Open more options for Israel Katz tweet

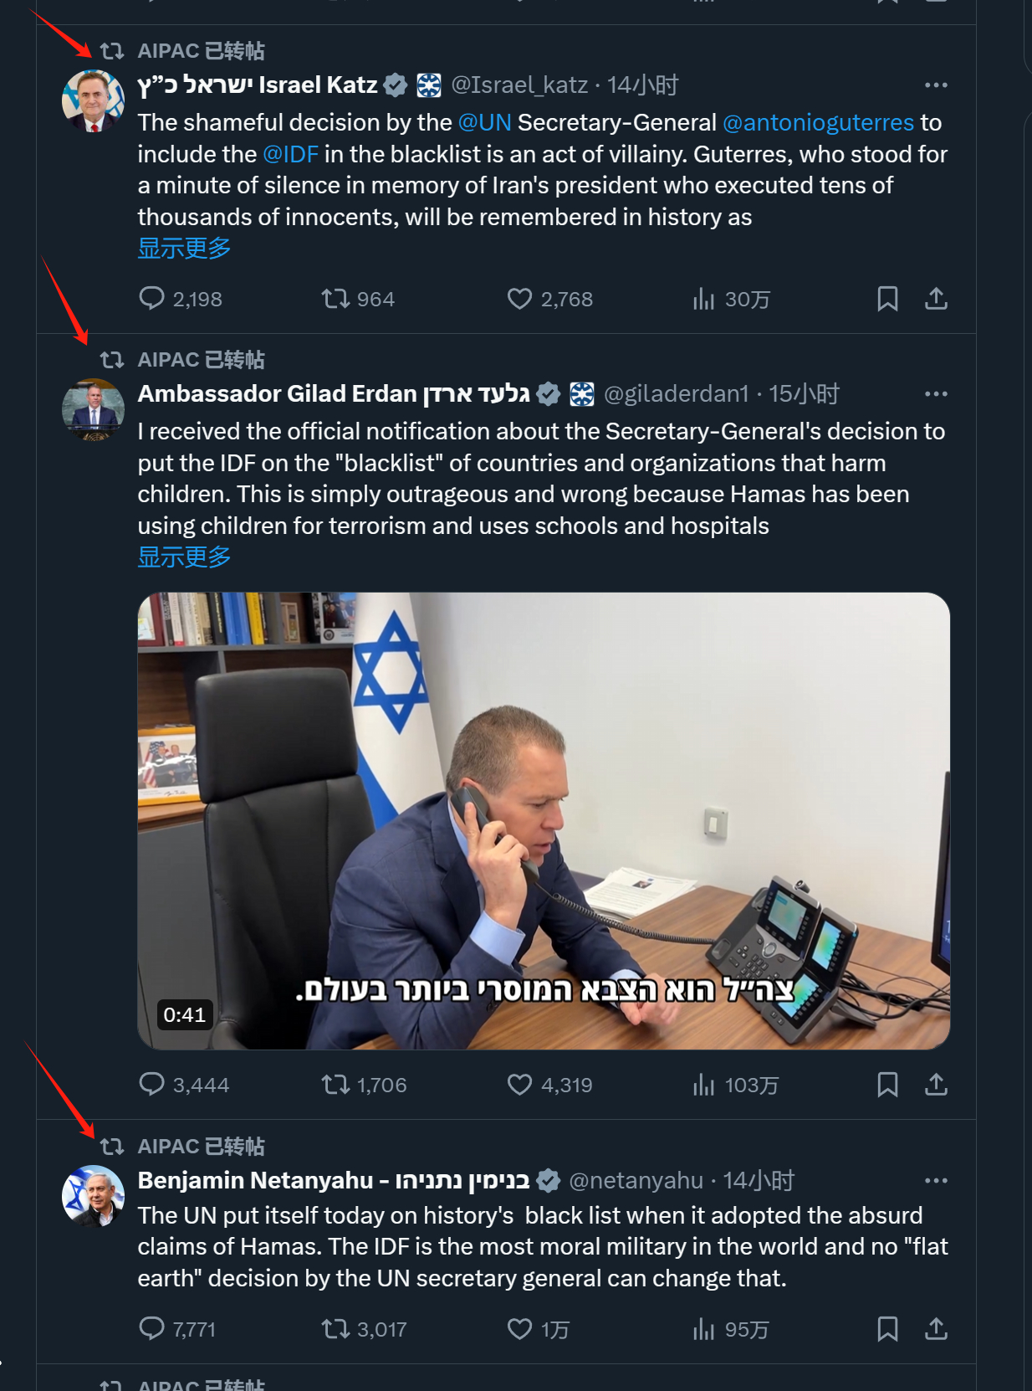tap(936, 85)
